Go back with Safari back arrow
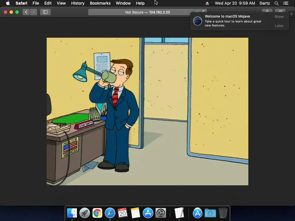295x221 pixels. click(x=26, y=12)
